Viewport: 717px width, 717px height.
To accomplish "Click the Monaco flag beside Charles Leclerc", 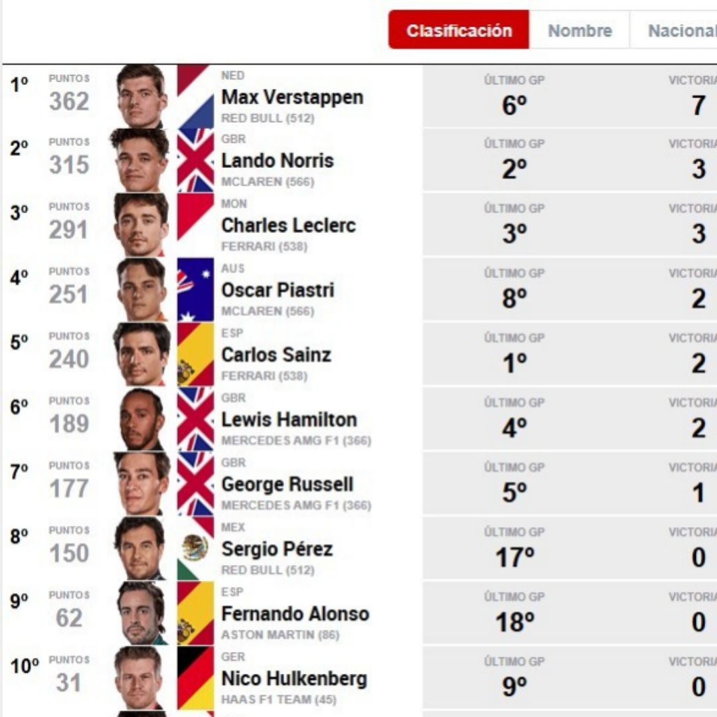I will click(x=195, y=225).
